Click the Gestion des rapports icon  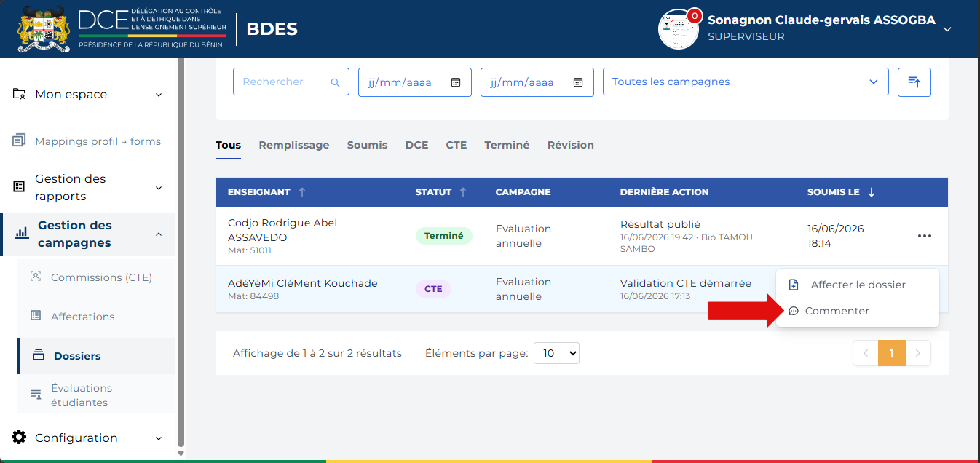pos(20,187)
